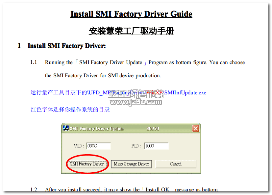Click the VID input field showing 090C

[x=99, y=146]
